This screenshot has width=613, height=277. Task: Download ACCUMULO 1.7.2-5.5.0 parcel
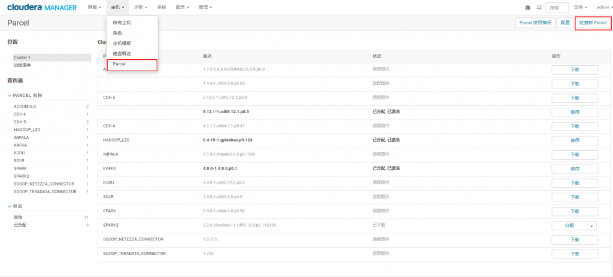coord(575,70)
